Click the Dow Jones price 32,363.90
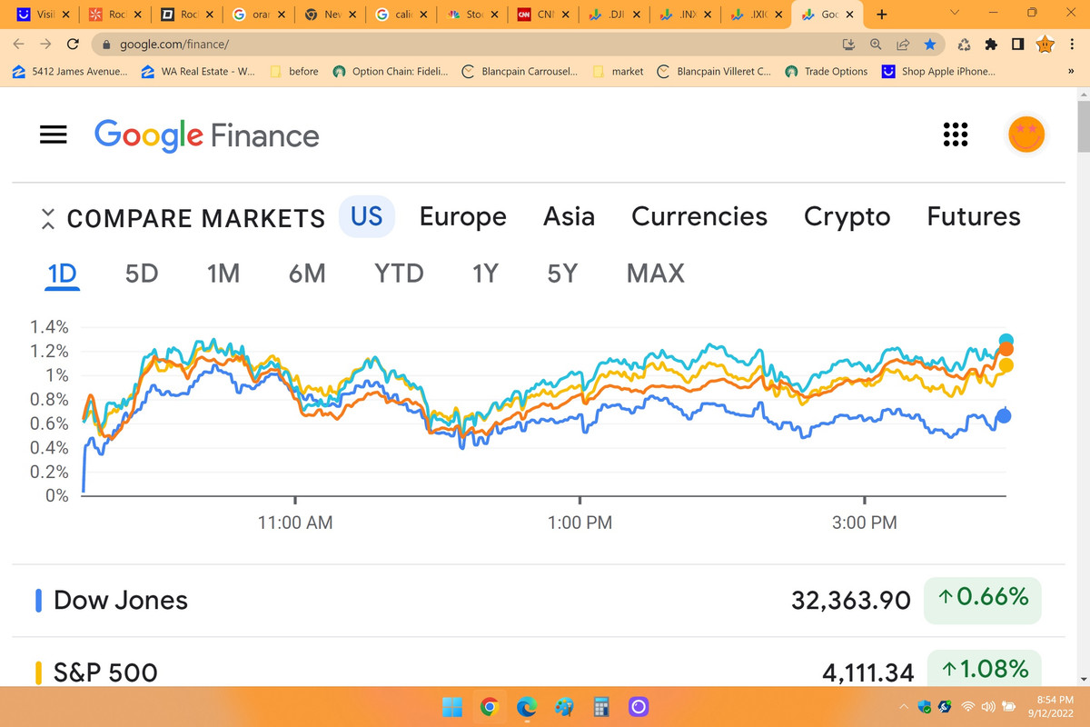This screenshot has height=727, width=1090. (851, 601)
